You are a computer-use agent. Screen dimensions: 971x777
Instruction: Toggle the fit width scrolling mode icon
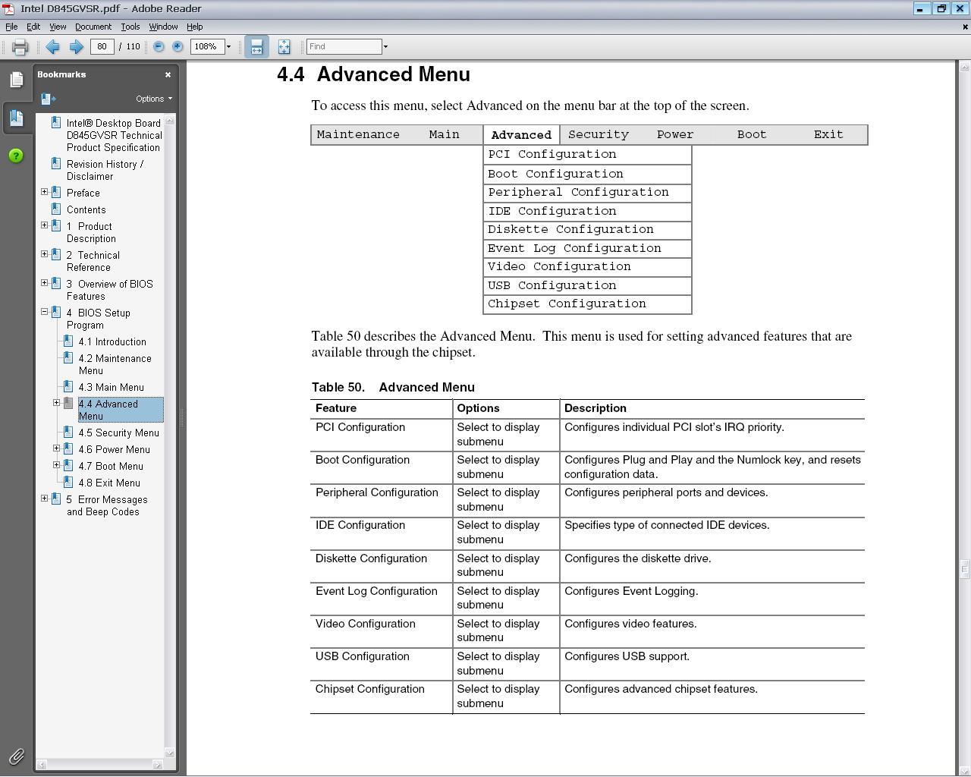point(256,47)
